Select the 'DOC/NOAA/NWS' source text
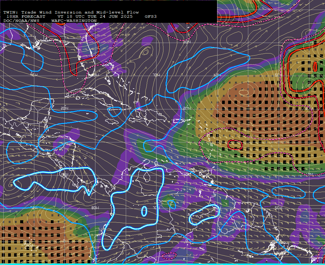The image size is (325, 265). coord(21,21)
